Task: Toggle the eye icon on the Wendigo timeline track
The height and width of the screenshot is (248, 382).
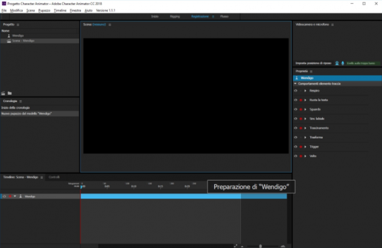Action: coord(4,196)
